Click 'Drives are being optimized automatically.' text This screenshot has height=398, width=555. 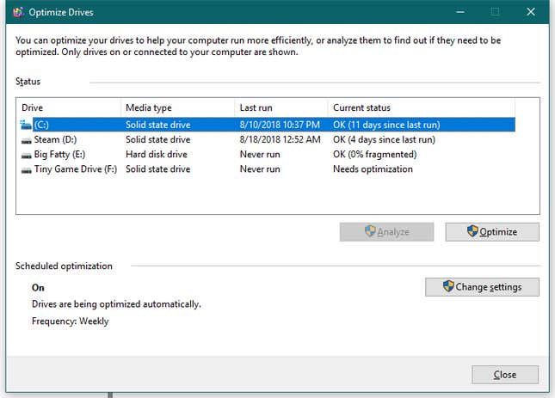point(116,304)
